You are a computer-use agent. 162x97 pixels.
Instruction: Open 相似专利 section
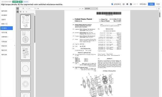4,50
